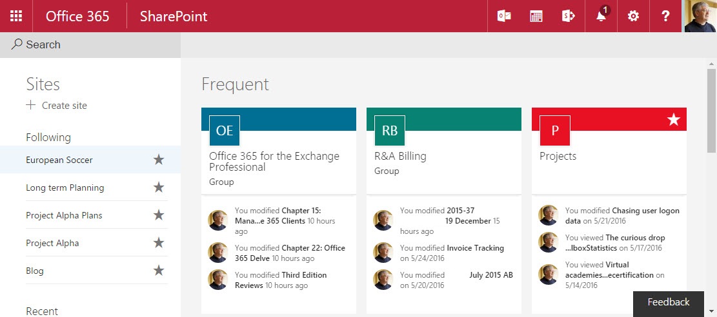Toggle the star next to Blog
Screen dimensions: 717x317
point(159,271)
